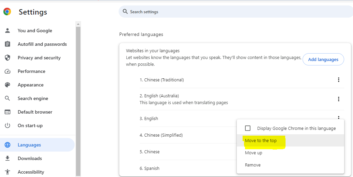353x177 pixels.
Task: Click the You and Google person icon
Action: coord(7,31)
